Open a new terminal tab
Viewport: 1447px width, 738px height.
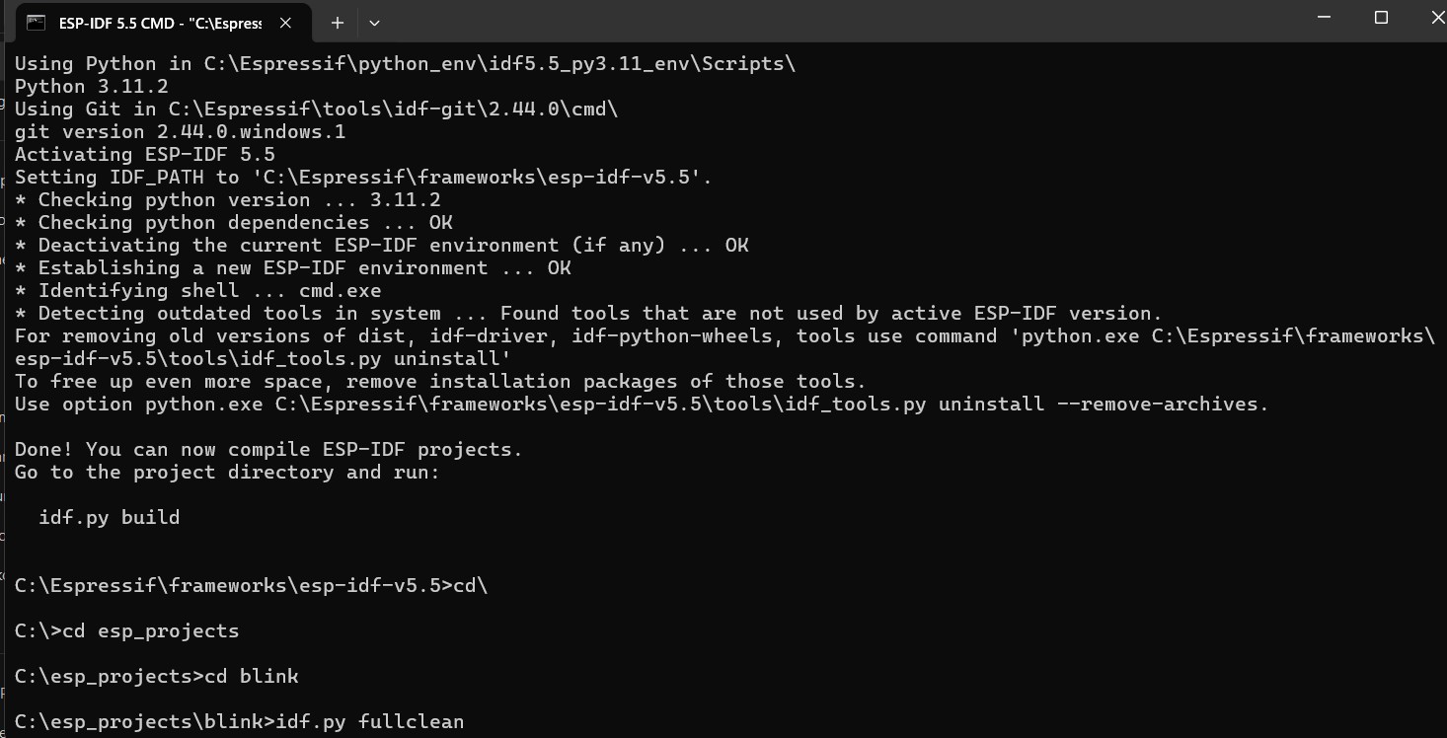(337, 23)
